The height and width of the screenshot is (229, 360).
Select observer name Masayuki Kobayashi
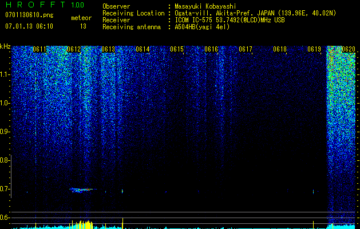205,6
